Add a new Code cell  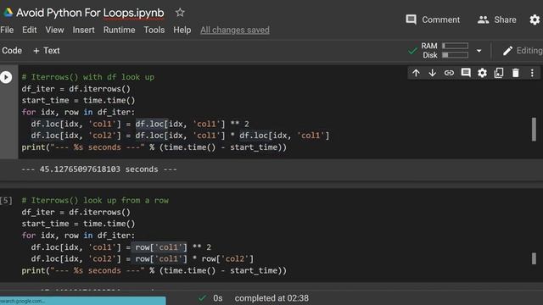tap(11, 51)
